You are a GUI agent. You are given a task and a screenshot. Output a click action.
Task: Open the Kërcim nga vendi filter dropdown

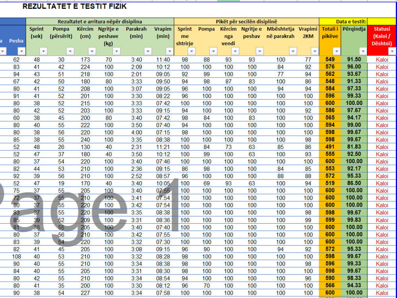(x=235, y=51)
